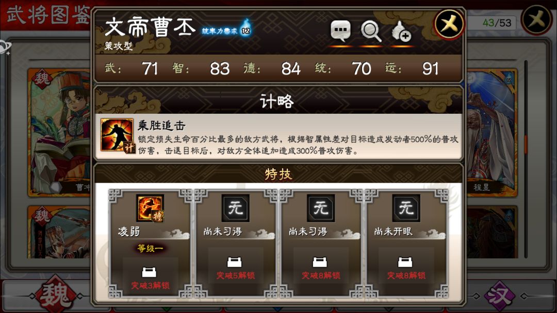The height and width of the screenshot is (313, 557).
Task: Select the 等级一 skill level label
Action: pyautogui.click(x=150, y=249)
